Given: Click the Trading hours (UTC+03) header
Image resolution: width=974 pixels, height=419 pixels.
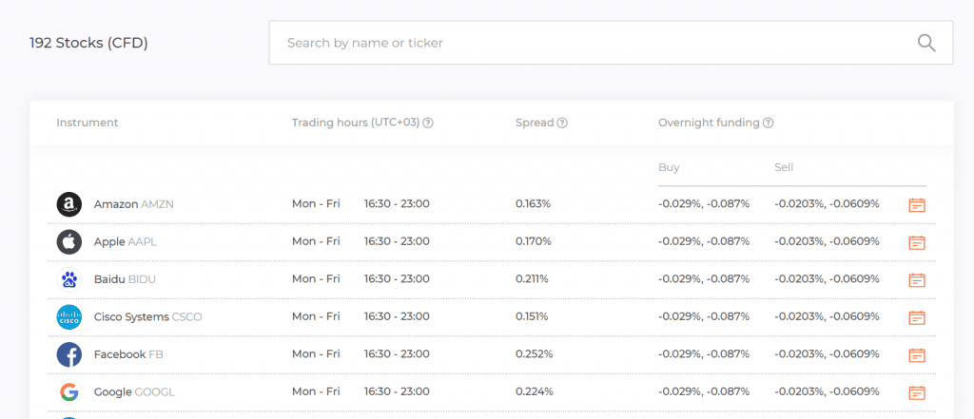Looking at the screenshot, I should pyautogui.click(x=356, y=123).
